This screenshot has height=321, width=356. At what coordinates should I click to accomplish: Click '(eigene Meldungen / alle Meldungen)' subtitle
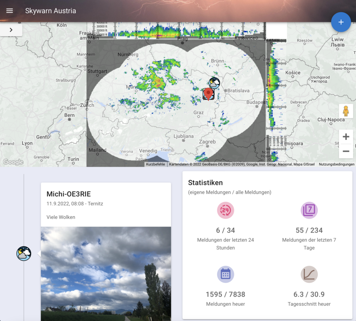pyautogui.click(x=229, y=192)
